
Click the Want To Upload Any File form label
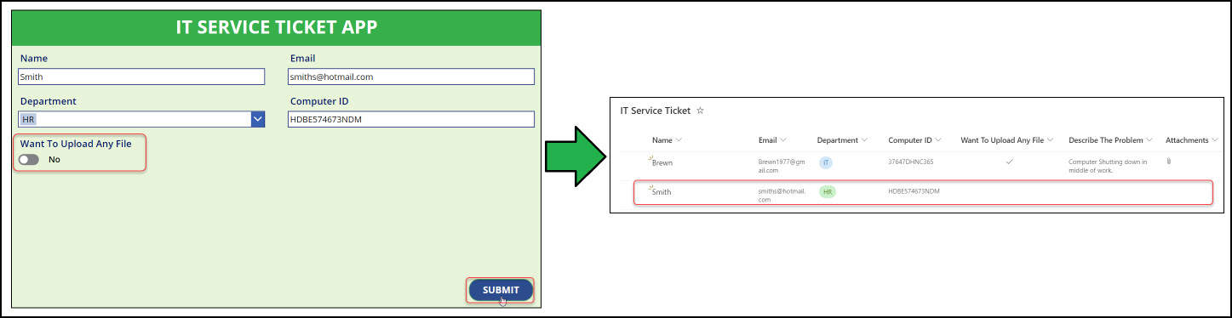click(x=76, y=144)
